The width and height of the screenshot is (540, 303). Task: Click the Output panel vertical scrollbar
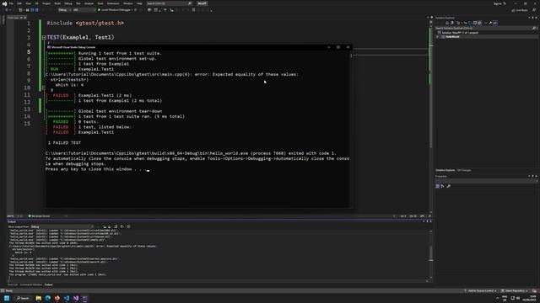pyautogui.click(x=431, y=254)
